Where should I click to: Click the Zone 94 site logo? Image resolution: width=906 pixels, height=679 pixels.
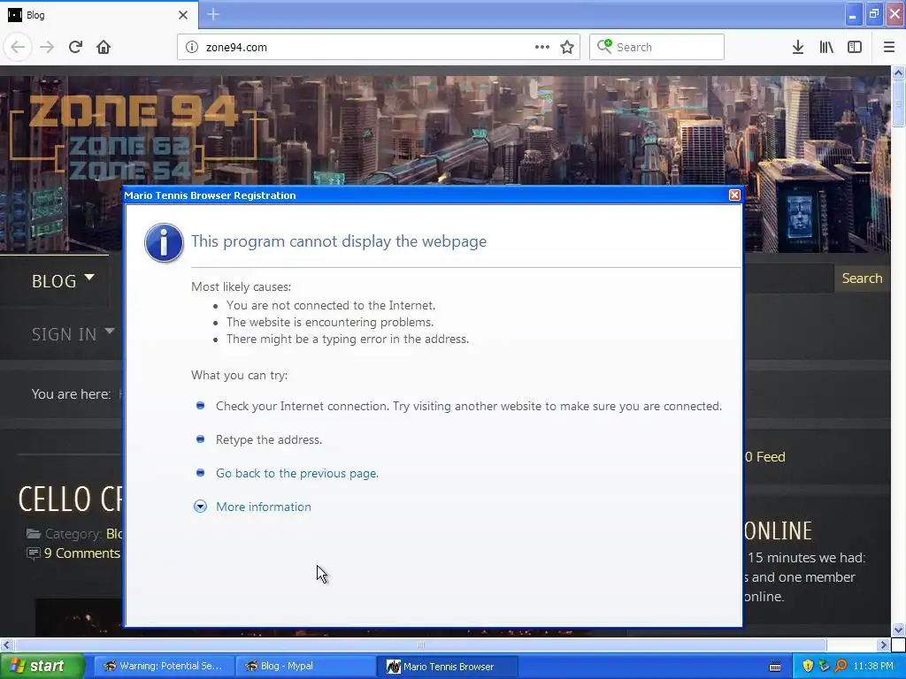pyautogui.click(x=133, y=135)
